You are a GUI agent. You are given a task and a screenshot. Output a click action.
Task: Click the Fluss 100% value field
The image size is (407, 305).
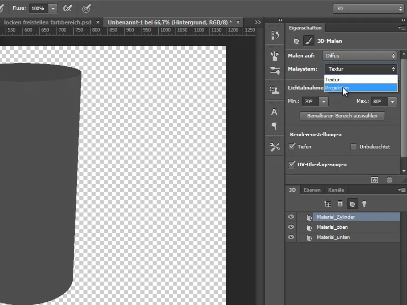(39, 9)
